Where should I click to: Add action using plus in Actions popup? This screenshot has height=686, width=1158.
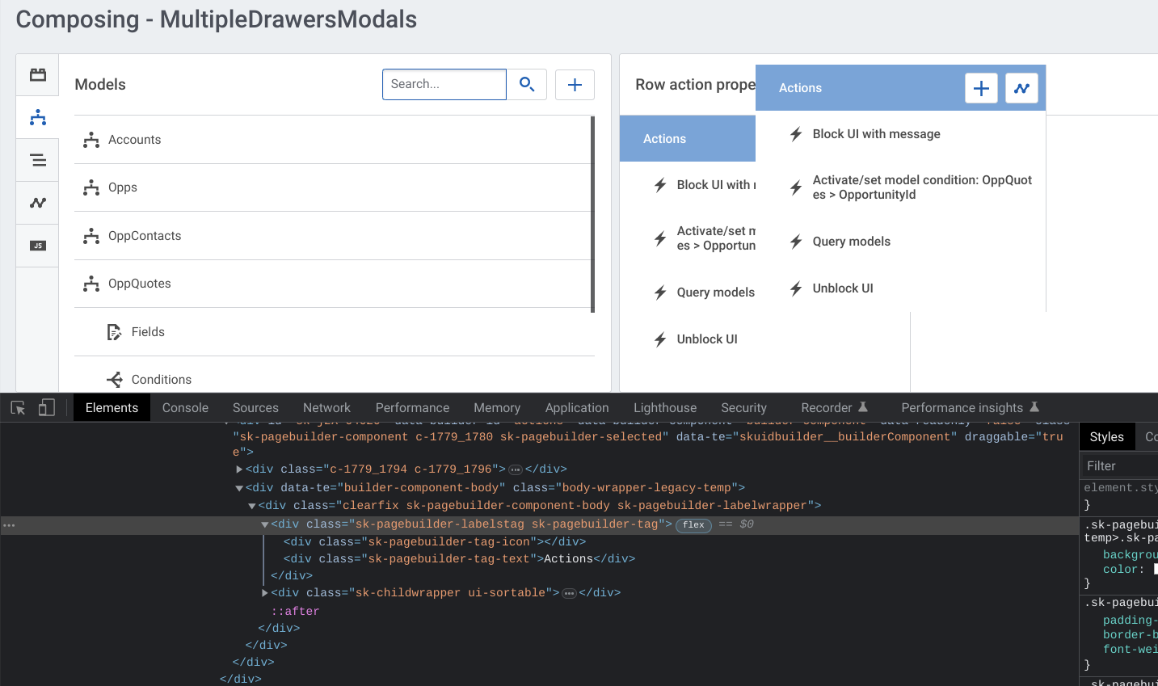pyautogui.click(x=981, y=88)
